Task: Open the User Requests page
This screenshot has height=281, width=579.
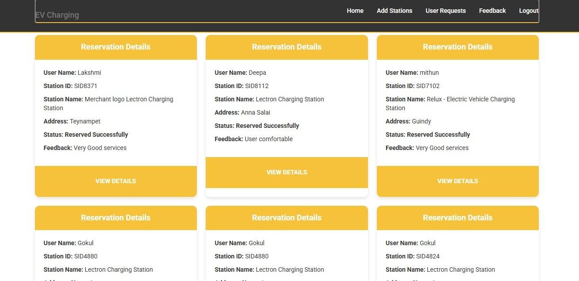Action: point(445,11)
